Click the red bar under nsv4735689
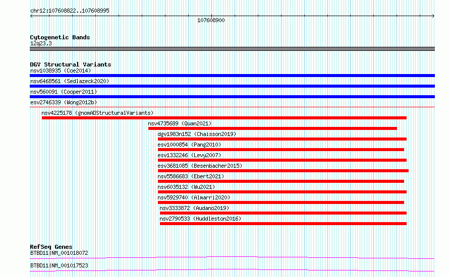 click(x=272, y=128)
